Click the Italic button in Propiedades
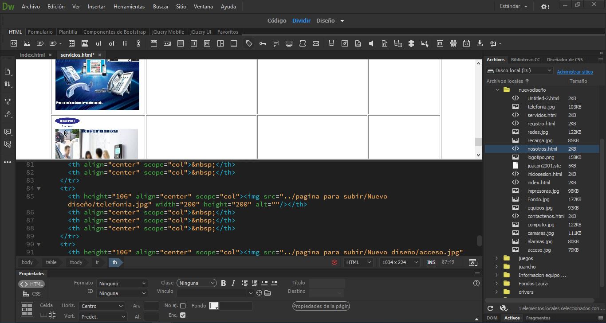Viewport: 606px width, 323px height. [x=233, y=283]
